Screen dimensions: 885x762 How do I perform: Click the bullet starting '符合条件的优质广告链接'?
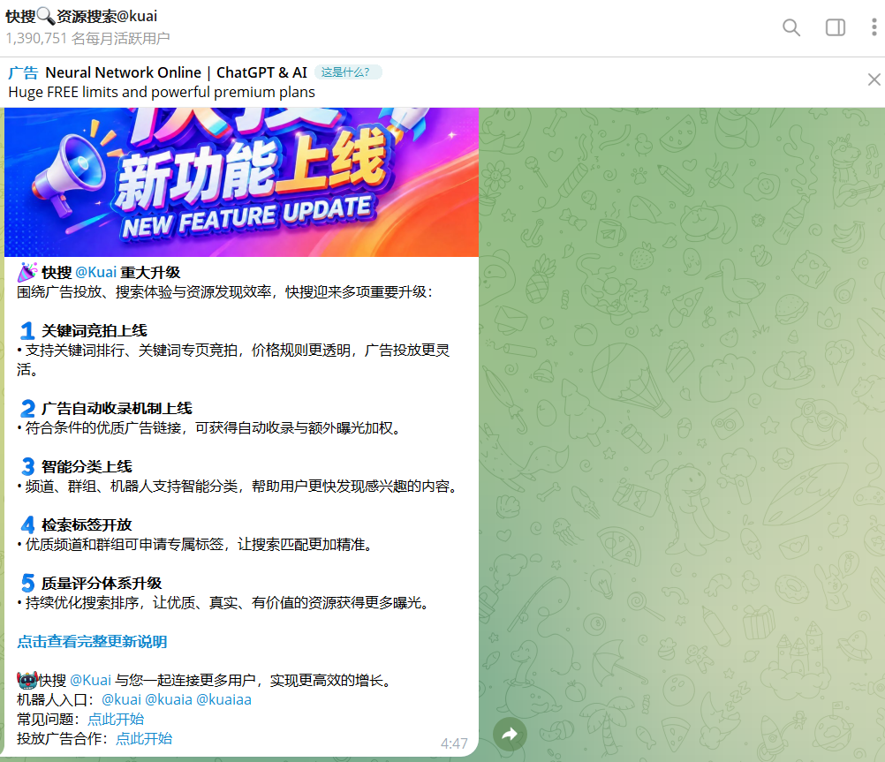point(208,428)
